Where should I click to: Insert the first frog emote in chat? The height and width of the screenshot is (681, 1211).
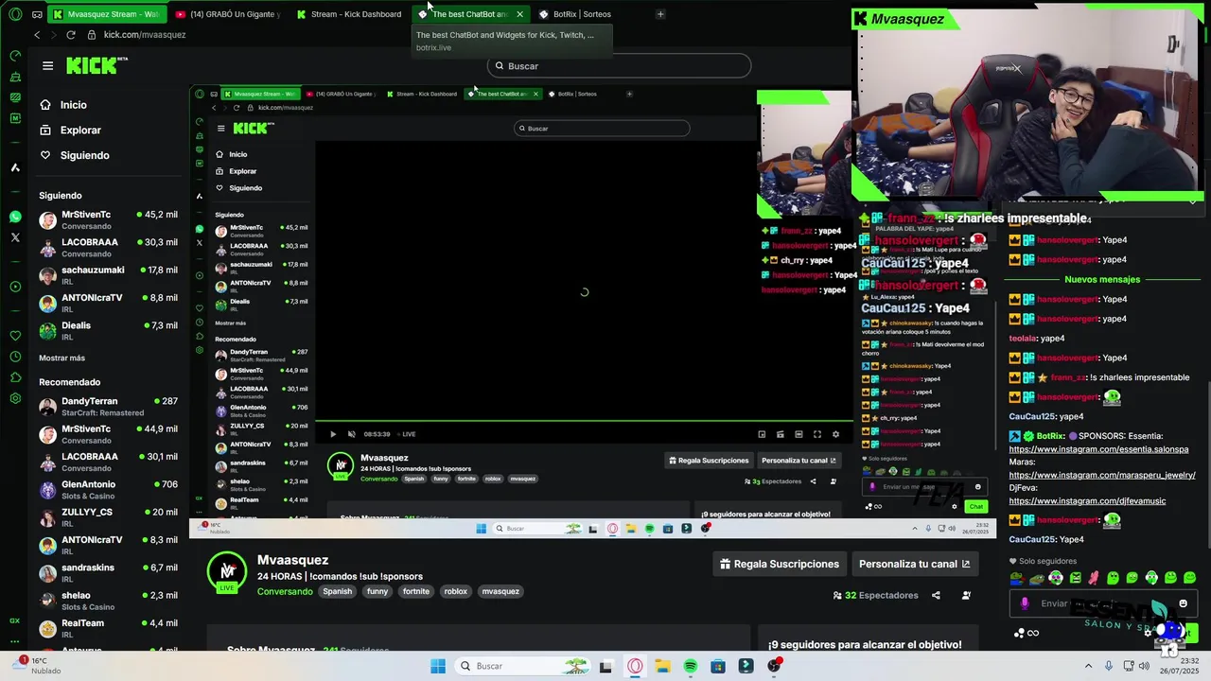pos(1017,578)
